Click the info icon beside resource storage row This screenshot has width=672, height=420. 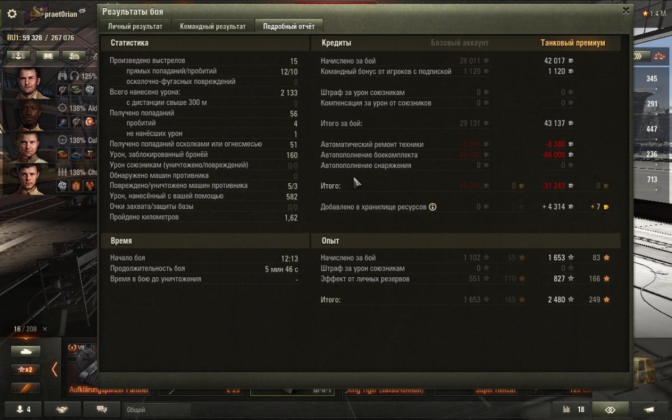(x=432, y=207)
